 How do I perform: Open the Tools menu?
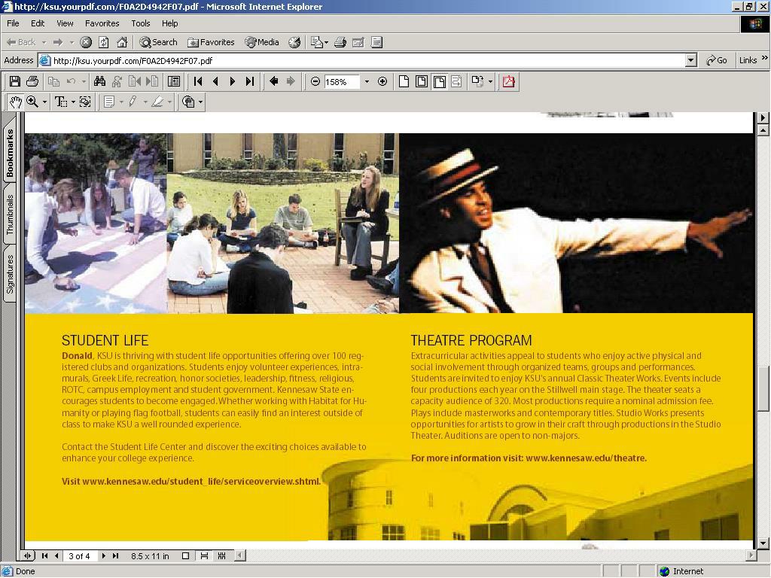[141, 23]
